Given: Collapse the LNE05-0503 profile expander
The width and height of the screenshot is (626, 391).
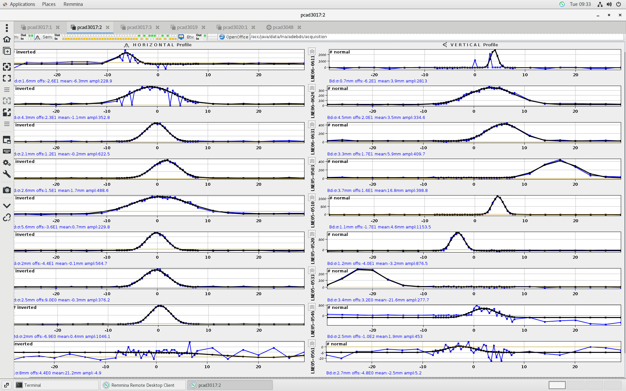Looking at the screenshot, I should click(312, 161).
